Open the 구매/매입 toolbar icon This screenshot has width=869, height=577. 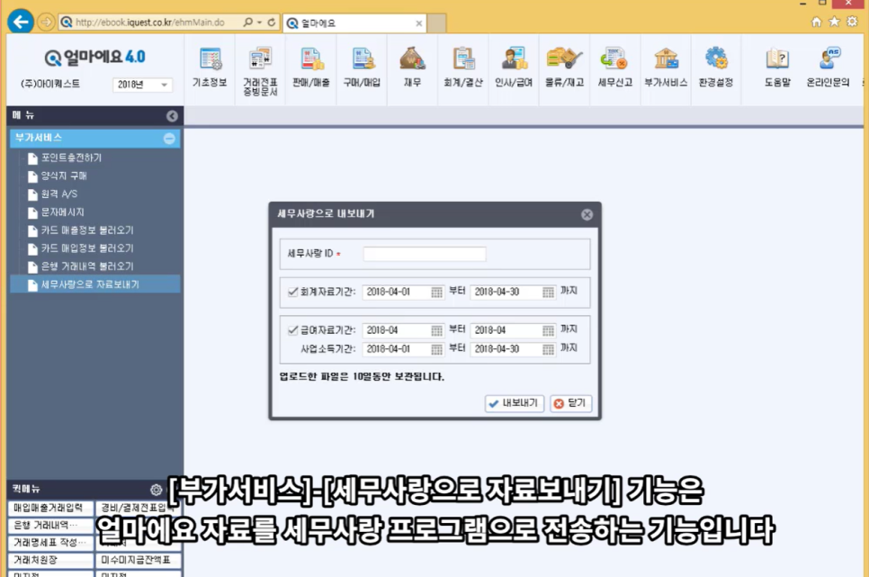pos(362,68)
